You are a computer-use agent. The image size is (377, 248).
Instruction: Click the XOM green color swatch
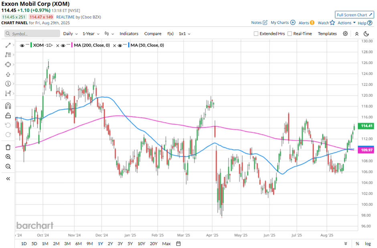pos(31,45)
